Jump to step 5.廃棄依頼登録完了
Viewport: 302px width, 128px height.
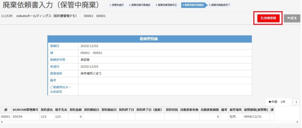220,5
